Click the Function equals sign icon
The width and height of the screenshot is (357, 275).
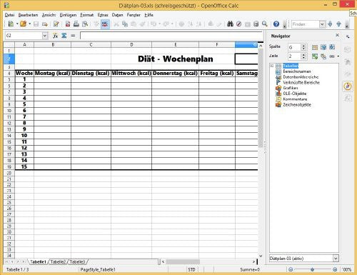pyautogui.click(x=73, y=36)
